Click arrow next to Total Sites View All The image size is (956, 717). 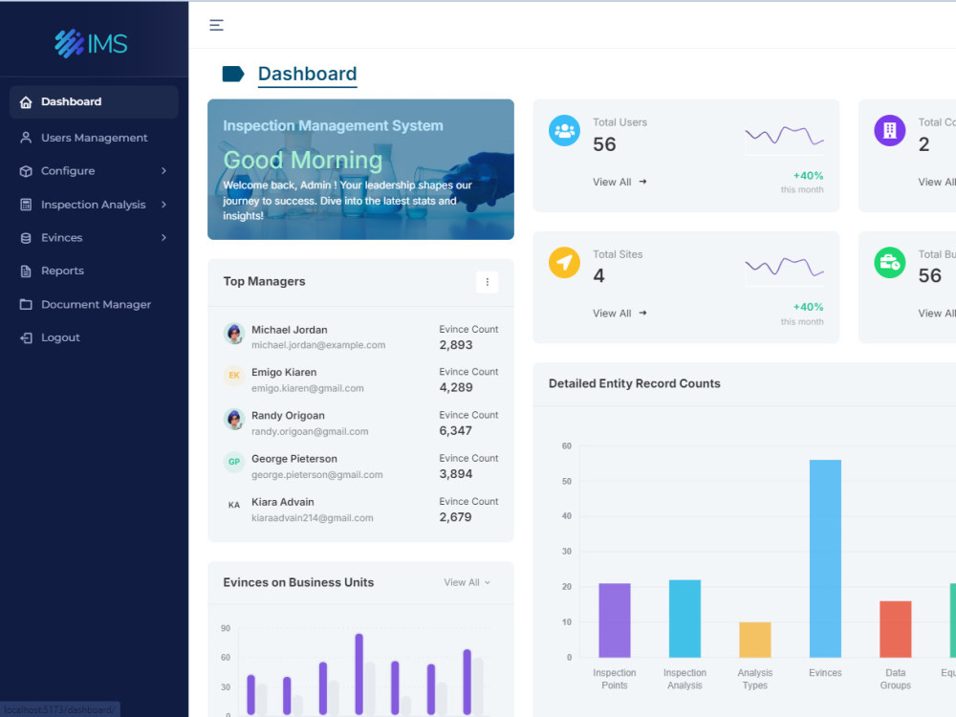[642, 313]
